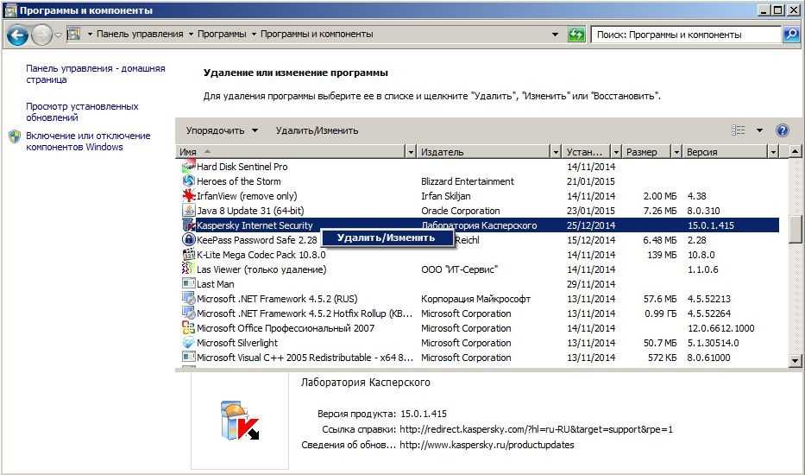Open the 'Устан...' column filter dropdown
805x475 pixels.
click(616, 152)
